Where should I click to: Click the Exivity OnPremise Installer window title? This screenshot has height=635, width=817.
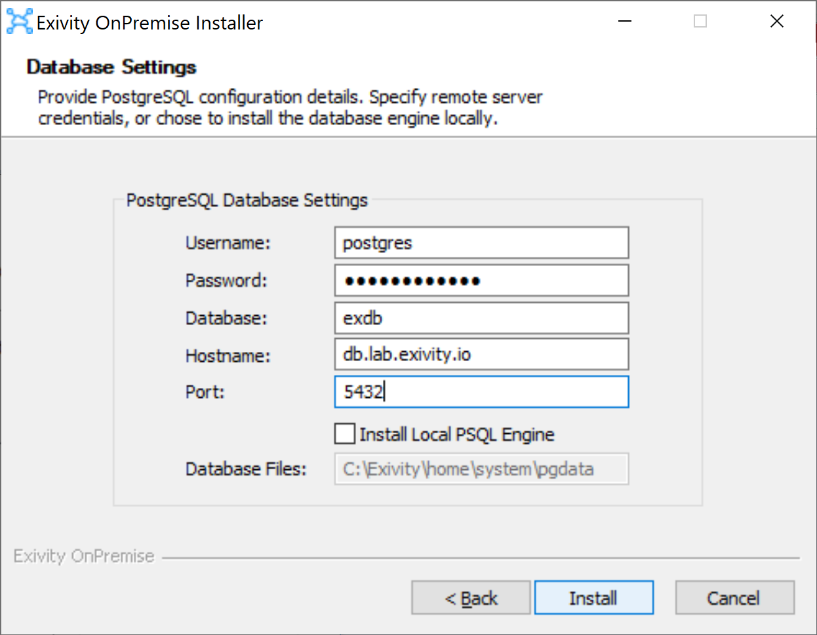(149, 23)
